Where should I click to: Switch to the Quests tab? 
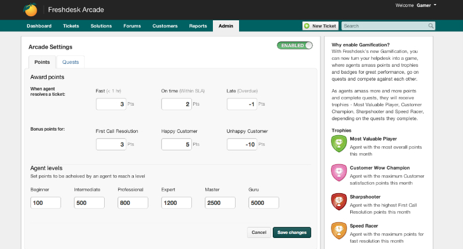pos(70,62)
